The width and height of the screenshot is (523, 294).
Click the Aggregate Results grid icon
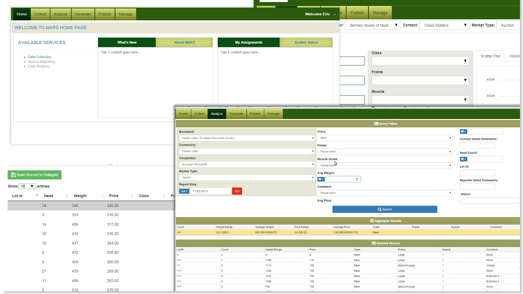[372, 221]
